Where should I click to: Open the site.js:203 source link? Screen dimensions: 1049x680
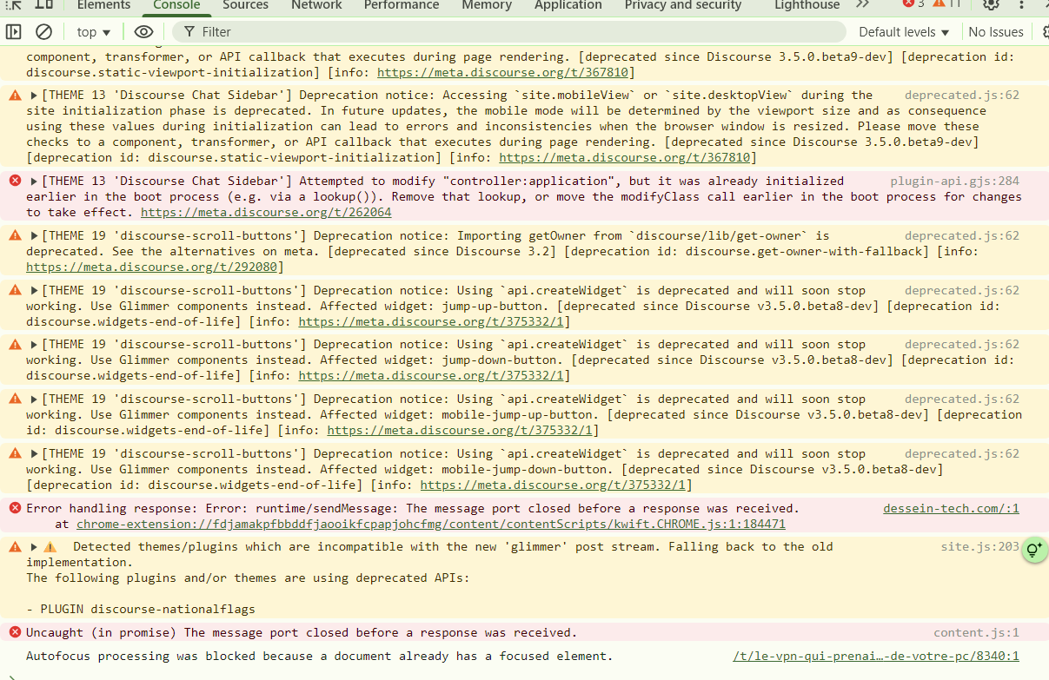tap(979, 547)
